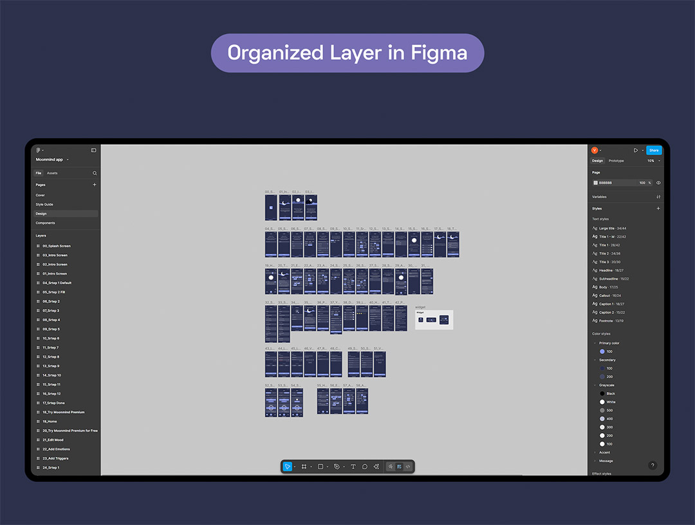Toggle page background visibility eye icon
The height and width of the screenshot is (525, 695).
point(658,183)
